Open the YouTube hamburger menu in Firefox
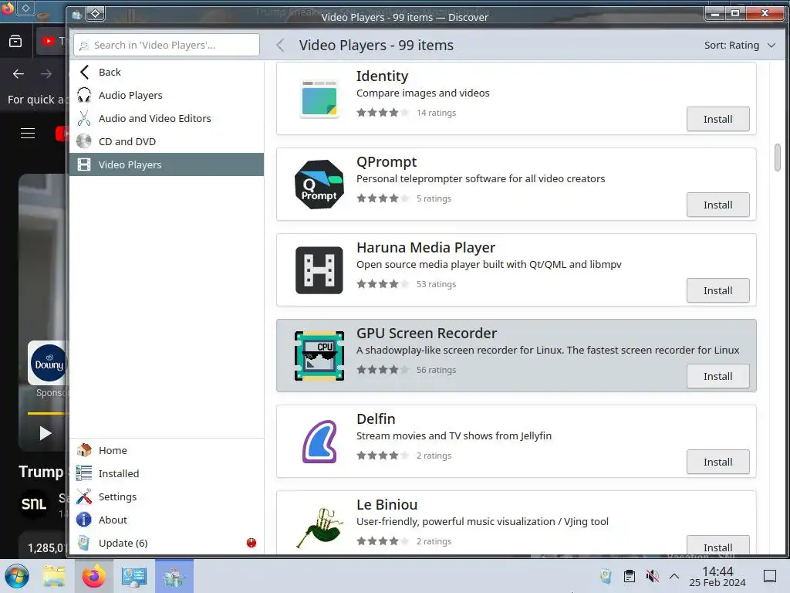 [28, 133]
